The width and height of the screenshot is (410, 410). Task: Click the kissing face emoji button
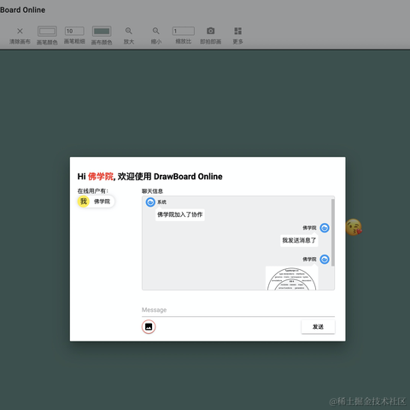click(354, 227)
